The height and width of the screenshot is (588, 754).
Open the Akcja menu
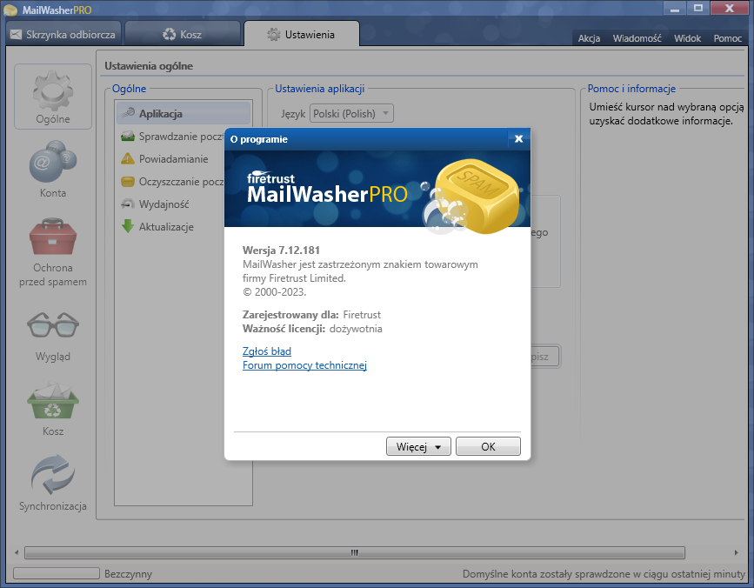pyautogui.click(x=589, y=38)
